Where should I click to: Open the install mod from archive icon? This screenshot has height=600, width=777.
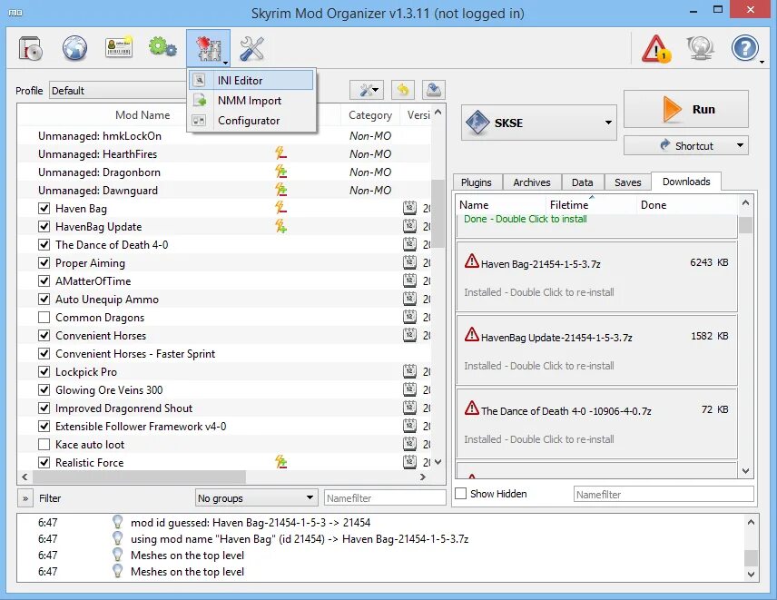31,48
